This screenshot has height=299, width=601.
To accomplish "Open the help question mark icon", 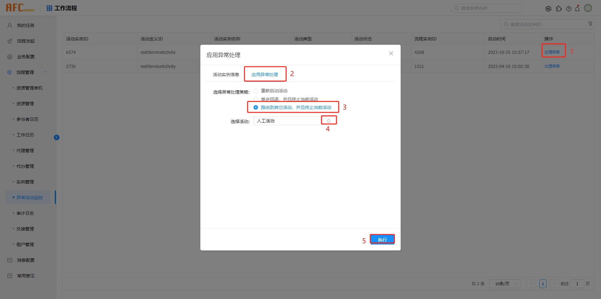I will click(x=569, y=9).
